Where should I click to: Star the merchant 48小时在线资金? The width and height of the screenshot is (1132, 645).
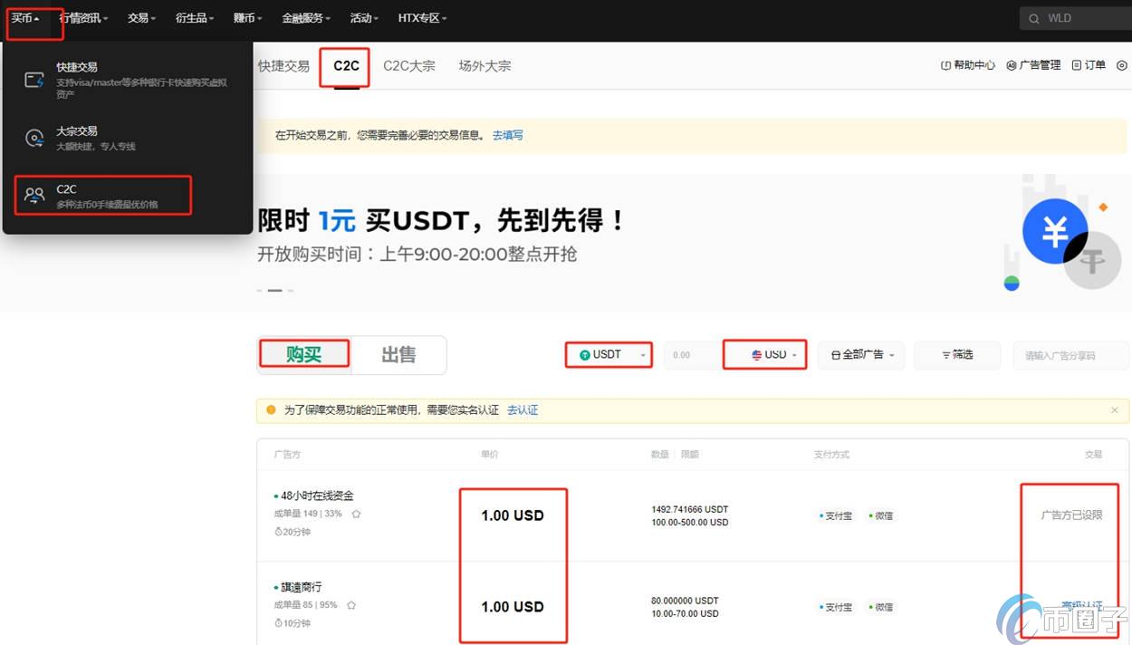[356, 513]
